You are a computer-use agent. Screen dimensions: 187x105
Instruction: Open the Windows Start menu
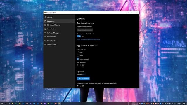click(x=2, y=104)
